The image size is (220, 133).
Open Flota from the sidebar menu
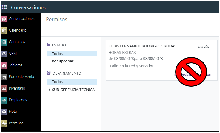13,112
